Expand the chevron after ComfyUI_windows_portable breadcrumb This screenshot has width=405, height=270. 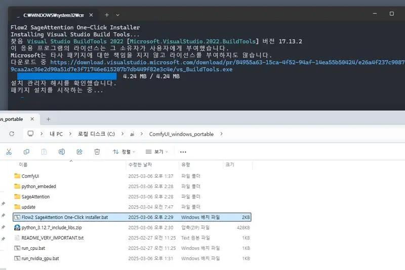[x=221, y=133]
